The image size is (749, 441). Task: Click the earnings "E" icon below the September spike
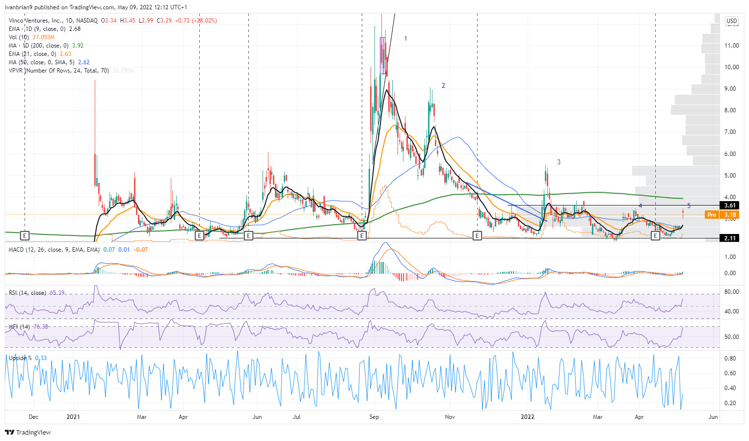click(362, 235)
